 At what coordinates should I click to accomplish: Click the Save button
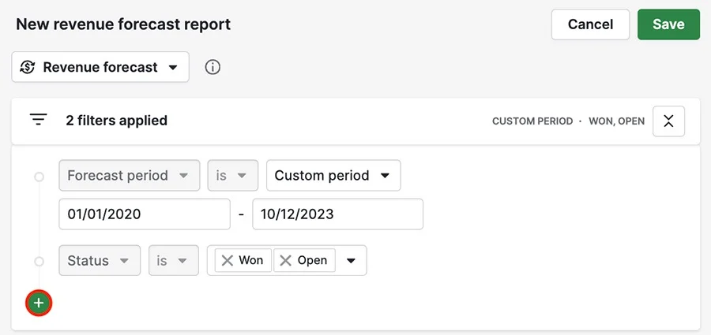[x=668, y=24]
